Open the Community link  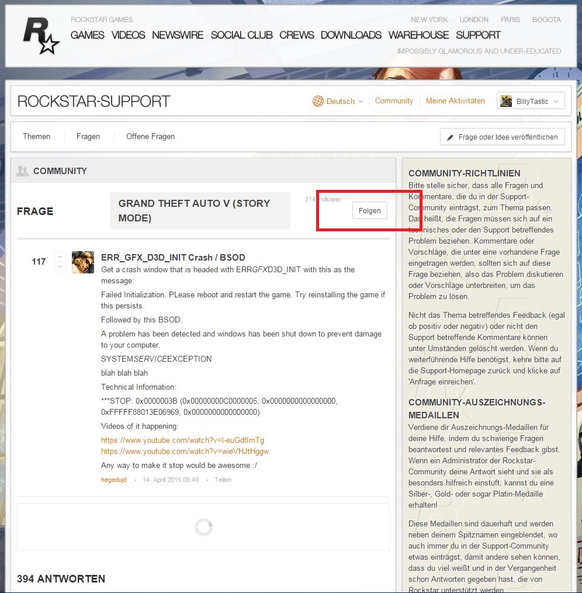pos(394,101)
